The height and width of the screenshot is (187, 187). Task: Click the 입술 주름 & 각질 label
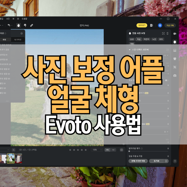tap(135, 156)
